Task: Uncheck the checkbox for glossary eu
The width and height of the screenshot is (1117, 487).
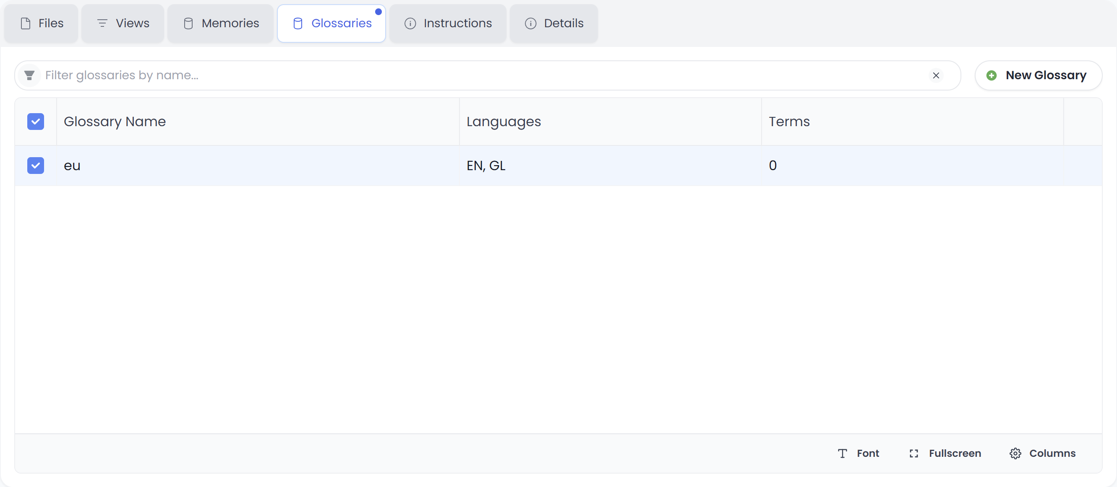Action: (x=36, y=166)
